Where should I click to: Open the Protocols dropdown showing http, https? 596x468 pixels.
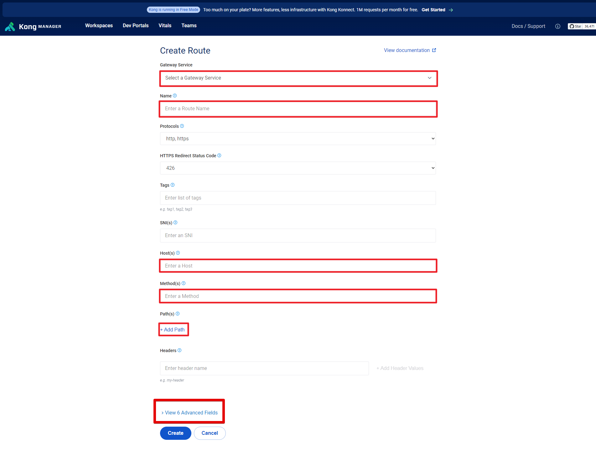(298, 139)
